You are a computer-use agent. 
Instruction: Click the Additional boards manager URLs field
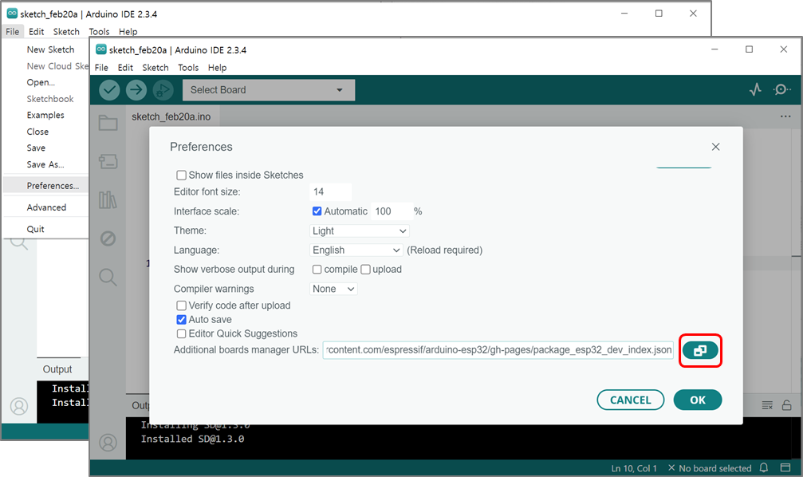498,350
